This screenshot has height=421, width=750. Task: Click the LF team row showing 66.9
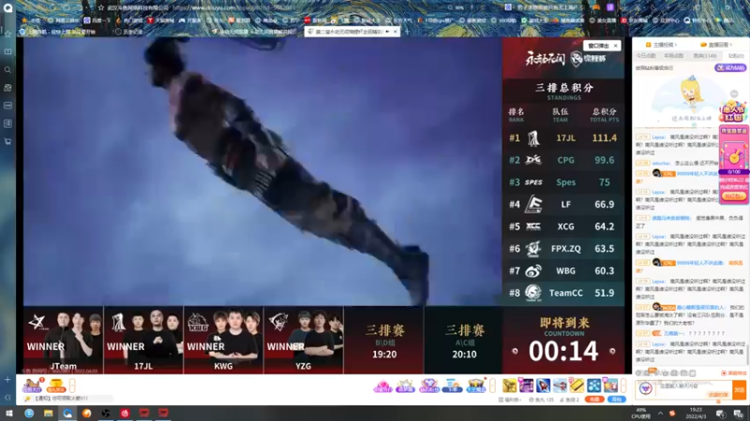pyautogui.click(x=563, y=204)
